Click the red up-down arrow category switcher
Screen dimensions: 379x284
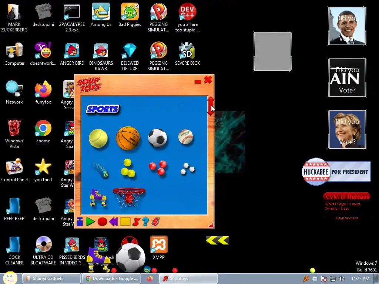click(x=211, y=106)
